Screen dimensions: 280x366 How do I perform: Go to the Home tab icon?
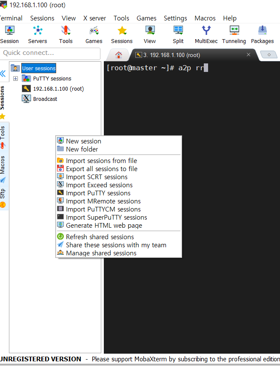tap(119, 55)
